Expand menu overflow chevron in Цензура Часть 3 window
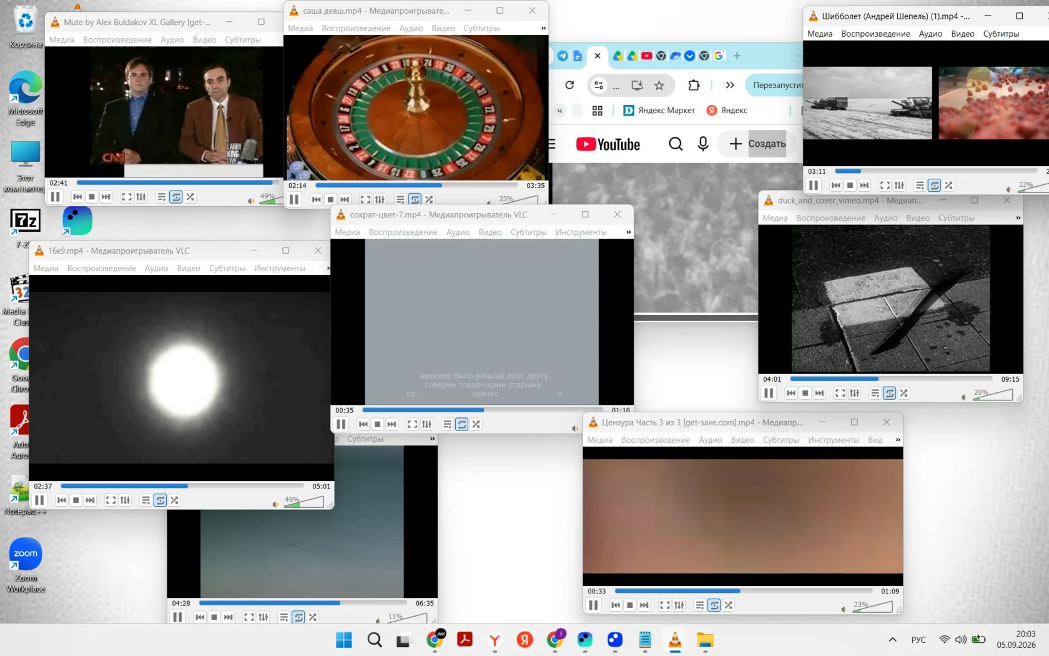The height and width of the screenshot is (656, 1049). (x=898, y=440)
